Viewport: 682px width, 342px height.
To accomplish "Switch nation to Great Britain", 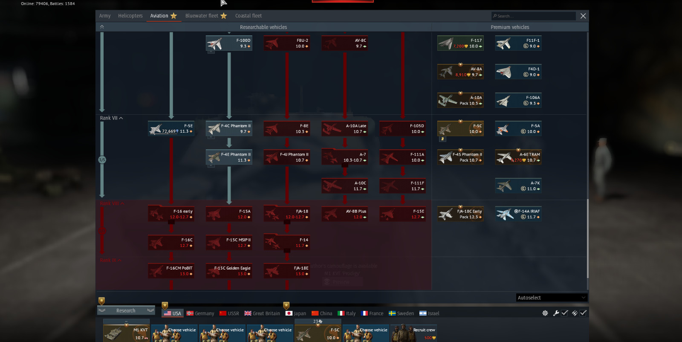I will [x=262, y=313].
